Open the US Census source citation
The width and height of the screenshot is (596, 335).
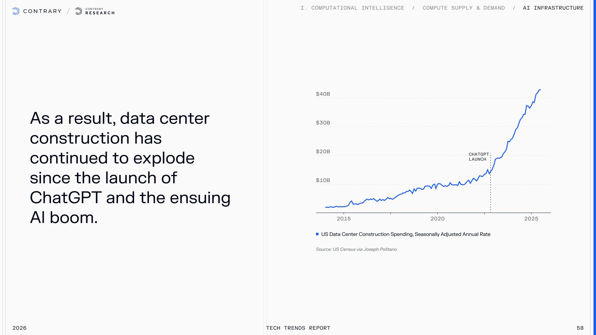(356, 249)
